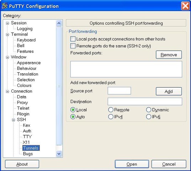Click the Open button to start session
Viewport: 191px width, 171px height.
(132, 164)
